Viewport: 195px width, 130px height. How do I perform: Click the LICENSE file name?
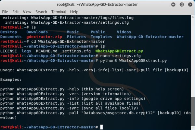[x=8, y=51]
